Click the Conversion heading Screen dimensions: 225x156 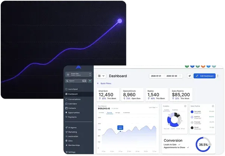click(173, 140)
